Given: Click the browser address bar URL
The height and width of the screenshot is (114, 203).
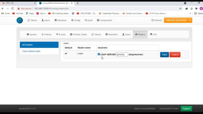Looking at the screenshot, I should click(51, 9).
